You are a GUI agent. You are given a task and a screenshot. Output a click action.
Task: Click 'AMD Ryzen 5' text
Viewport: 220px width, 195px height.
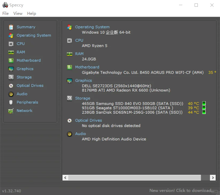click(95, 46)
